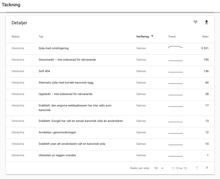Open Dubblett utan att användaren valt row

[110, 144]
